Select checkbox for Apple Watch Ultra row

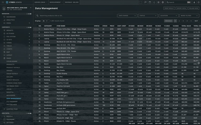[35, 55]
